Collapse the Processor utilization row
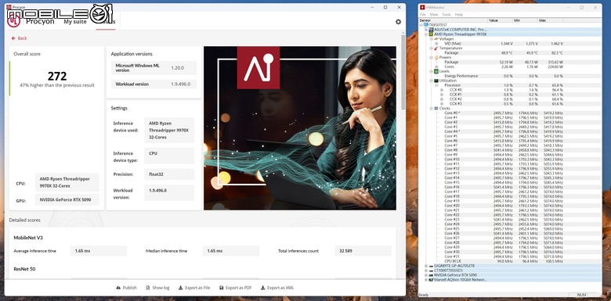Image resolution: width=611 pixels, height=301 pixels. 436,85
